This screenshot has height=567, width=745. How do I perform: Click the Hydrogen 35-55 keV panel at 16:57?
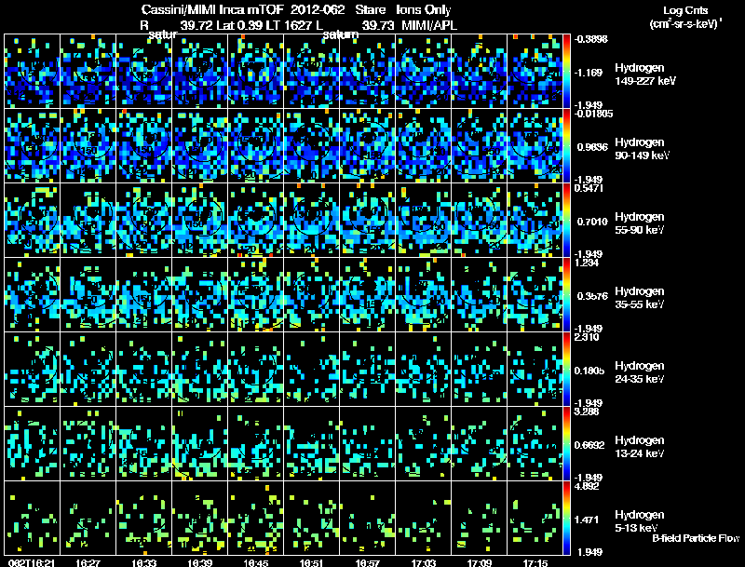(367, 295)
